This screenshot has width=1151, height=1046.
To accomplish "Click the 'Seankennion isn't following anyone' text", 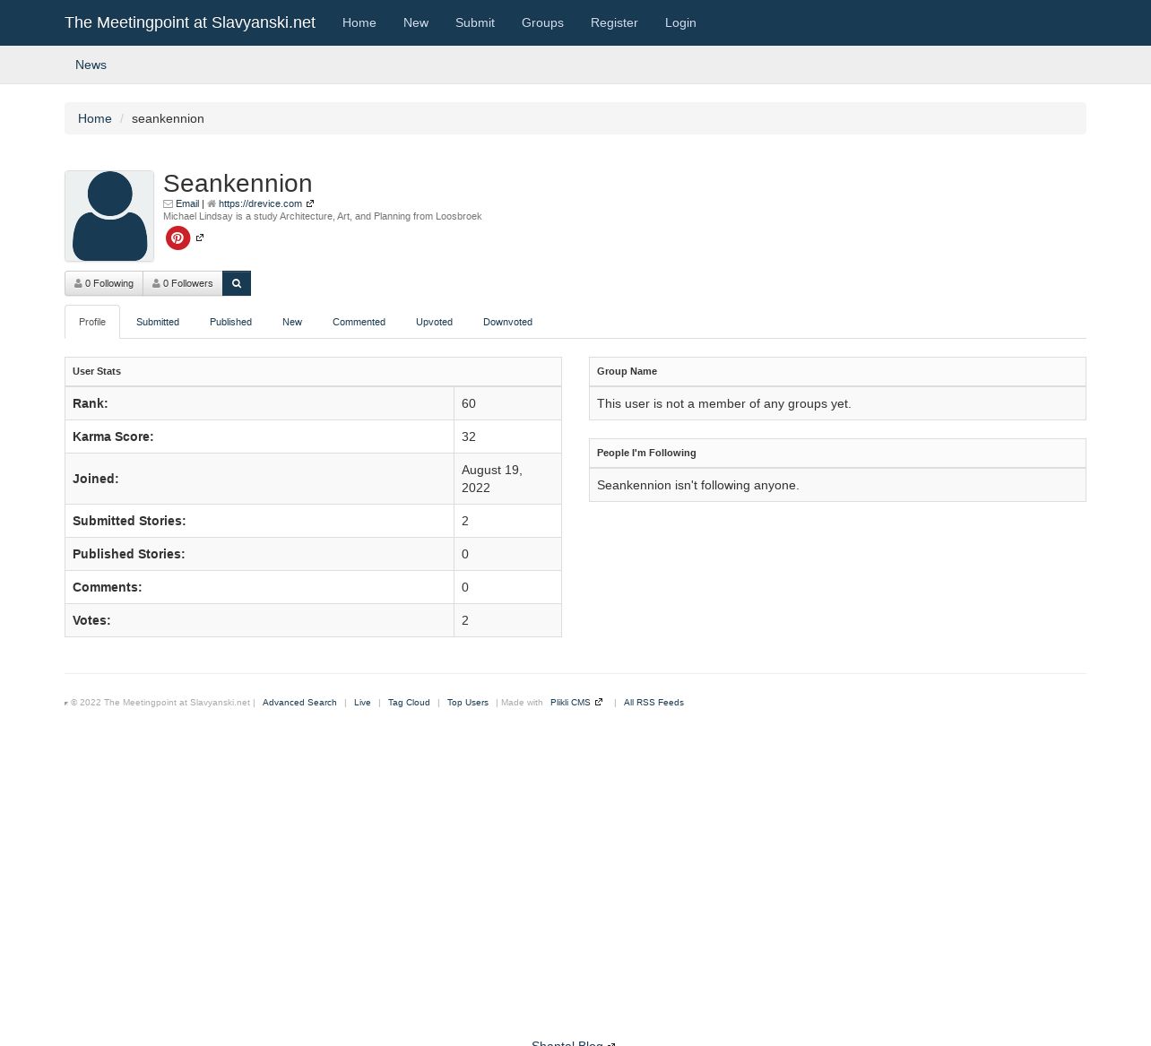I will tap(698, 485).
